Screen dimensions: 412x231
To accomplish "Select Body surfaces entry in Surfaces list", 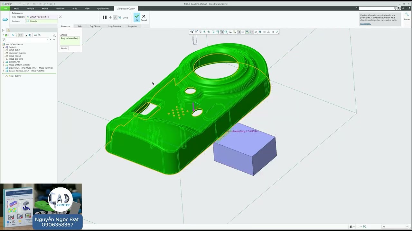I will click(x=70, y=38).
